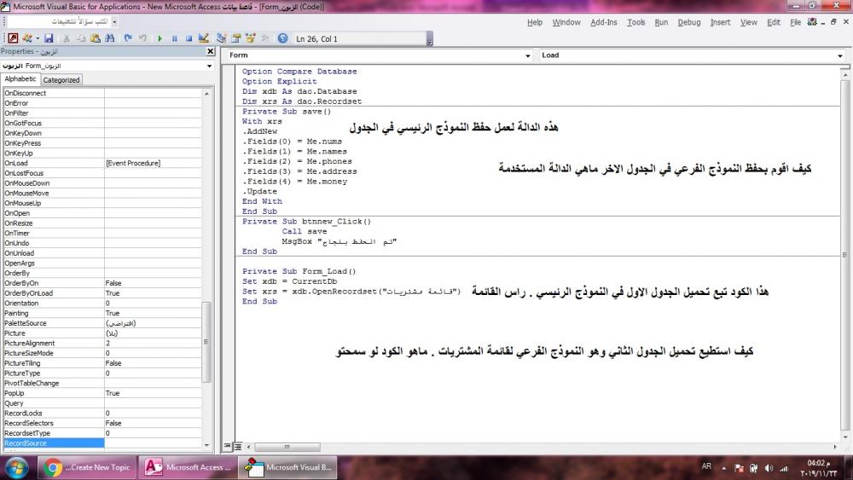The width and height of the screenshot is (853, 480).
Task: Open the Load procedure dropdown
Action: pyautogui.click(x=840, y=55)
